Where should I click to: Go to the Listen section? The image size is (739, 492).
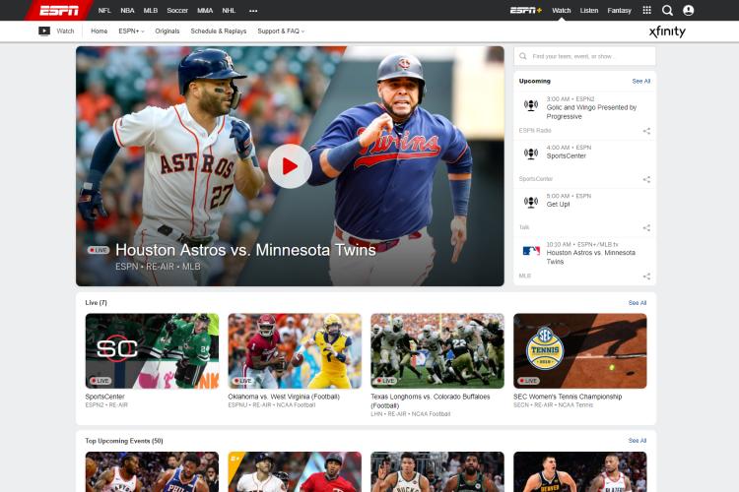pyautogui.click(x=589, y=11)
